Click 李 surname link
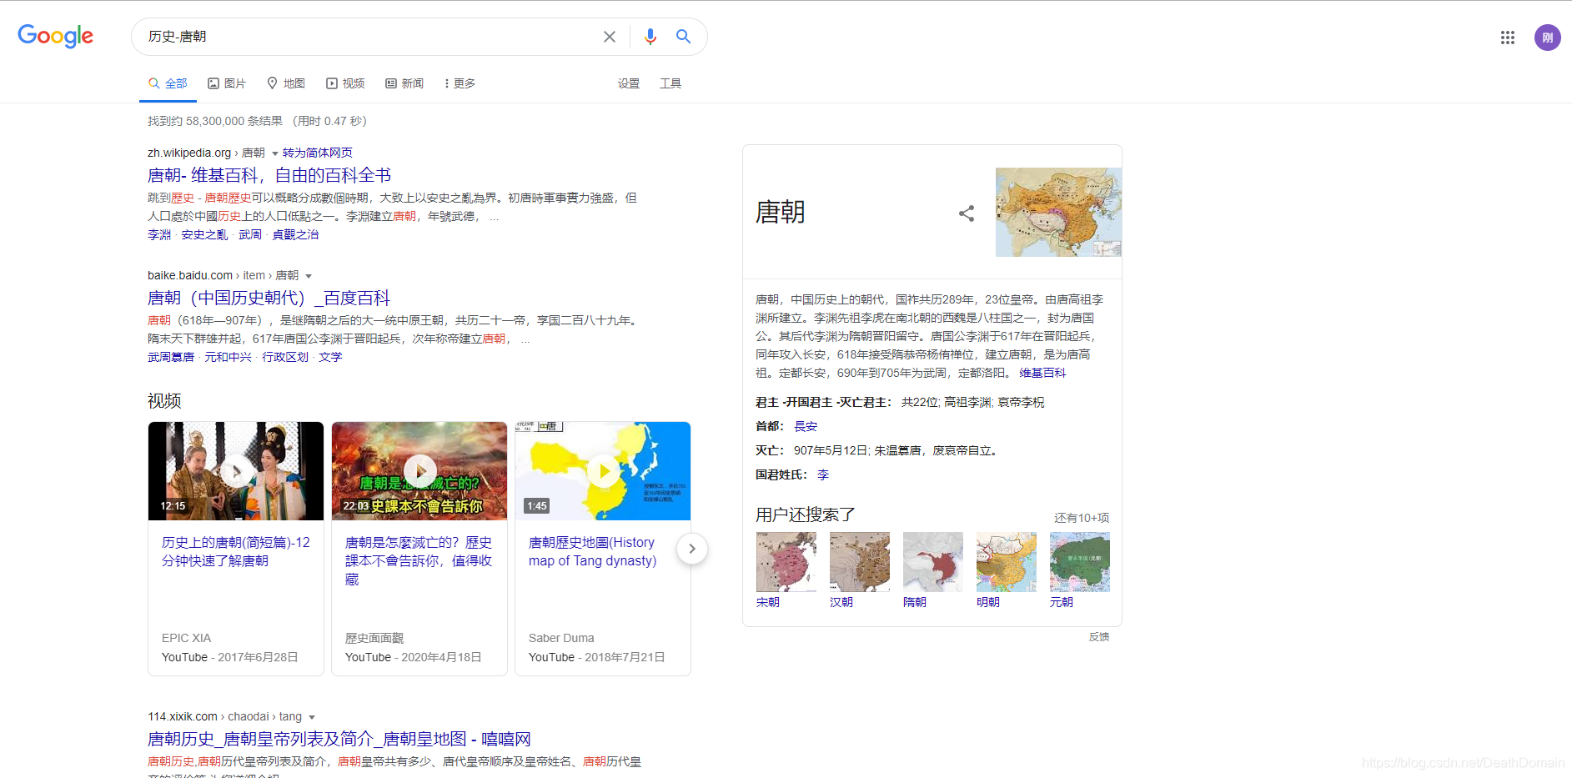Screen dimensions: 1572x778 (823, 474)
